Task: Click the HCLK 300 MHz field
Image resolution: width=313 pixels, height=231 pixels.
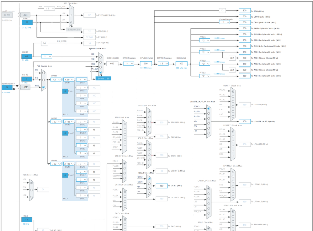Action: (x=181, y=63)
